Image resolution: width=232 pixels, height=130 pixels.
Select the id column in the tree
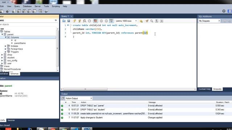(x=15, y=40)
